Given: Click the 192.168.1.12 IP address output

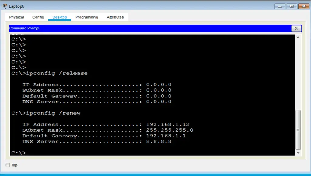Looking at the screenshot, I should click(x=168, y=124).
